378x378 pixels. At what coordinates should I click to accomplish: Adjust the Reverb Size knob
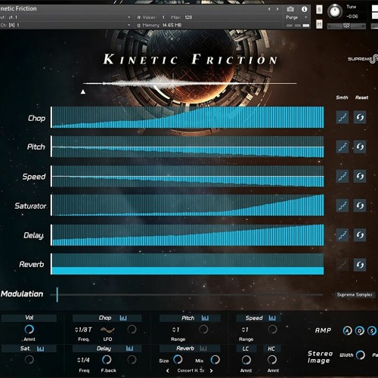tap(178, 360)
